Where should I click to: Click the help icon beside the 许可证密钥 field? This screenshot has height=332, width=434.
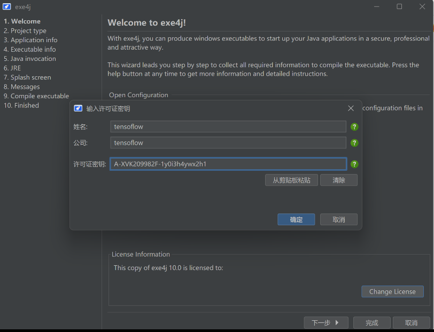(x=354, y=164)
